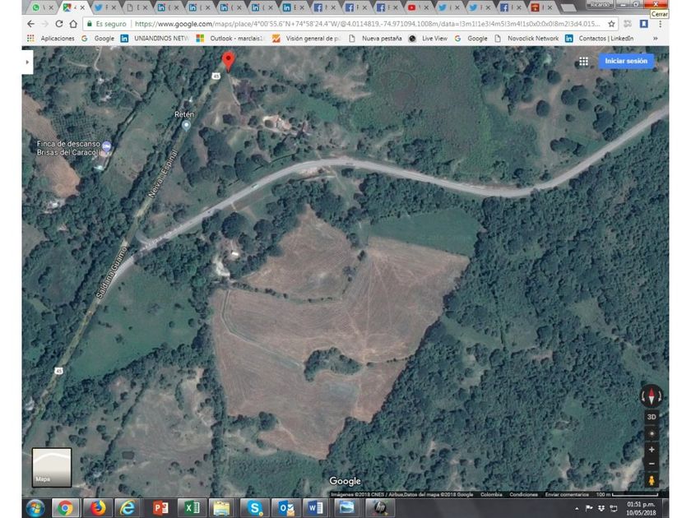Open File Explorer from the taskbar

pyautogui.click(x=222, y=508)
